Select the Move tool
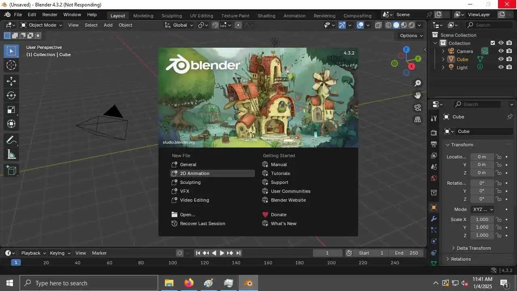The image size is (517, 291). click(x=11, y=81)
